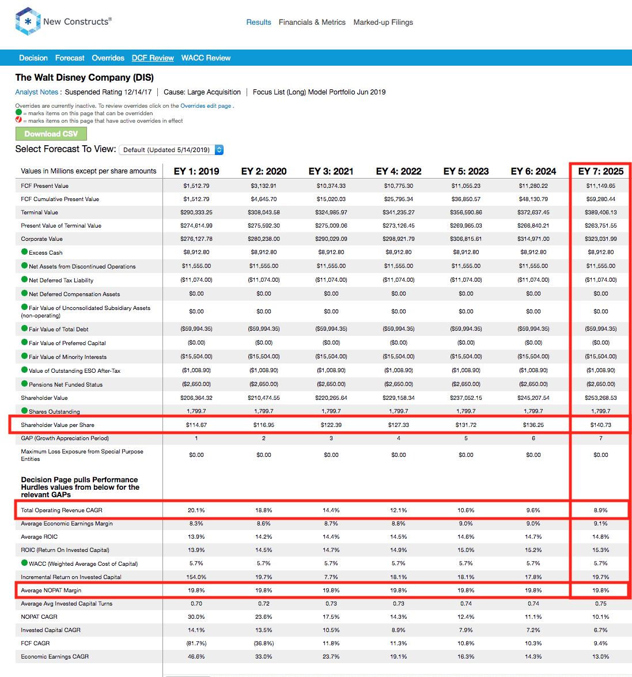Image resolution: width=632 pixels, height=677 pixels.
Task: Click the green legend dot for overridable items
Action: click(x=18, y=112)
